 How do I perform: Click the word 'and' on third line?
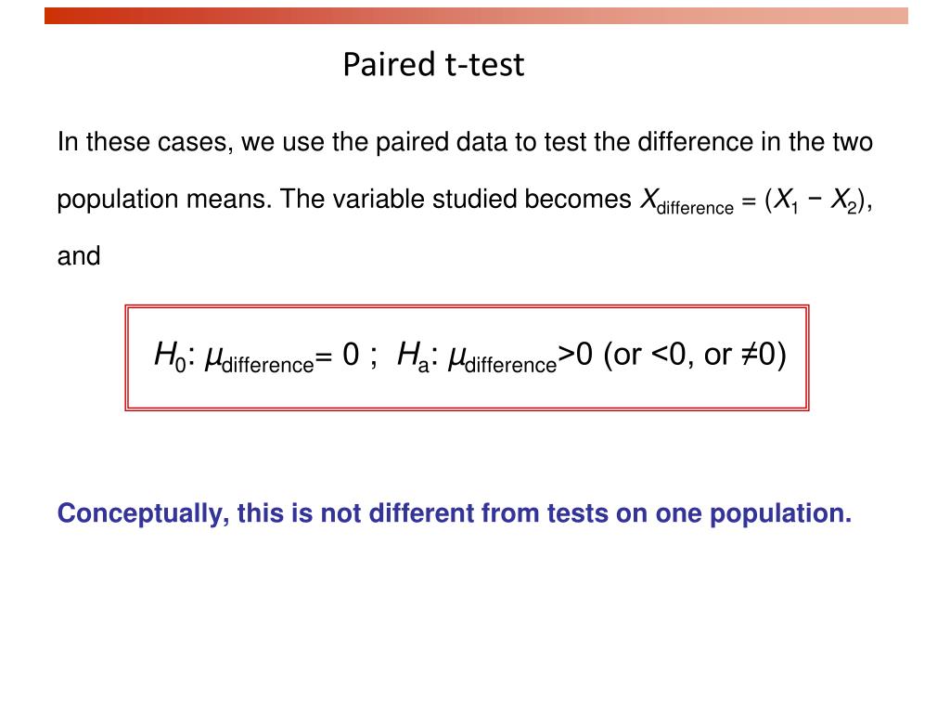(79, 256)
